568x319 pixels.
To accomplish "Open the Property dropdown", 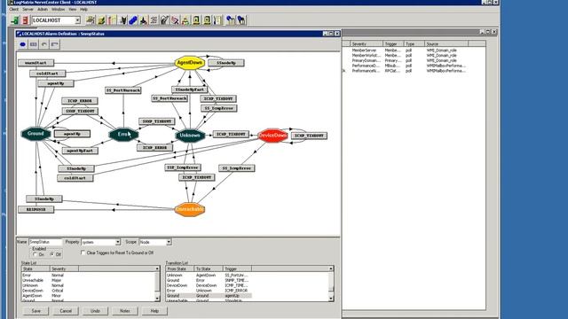I will 118,242.
